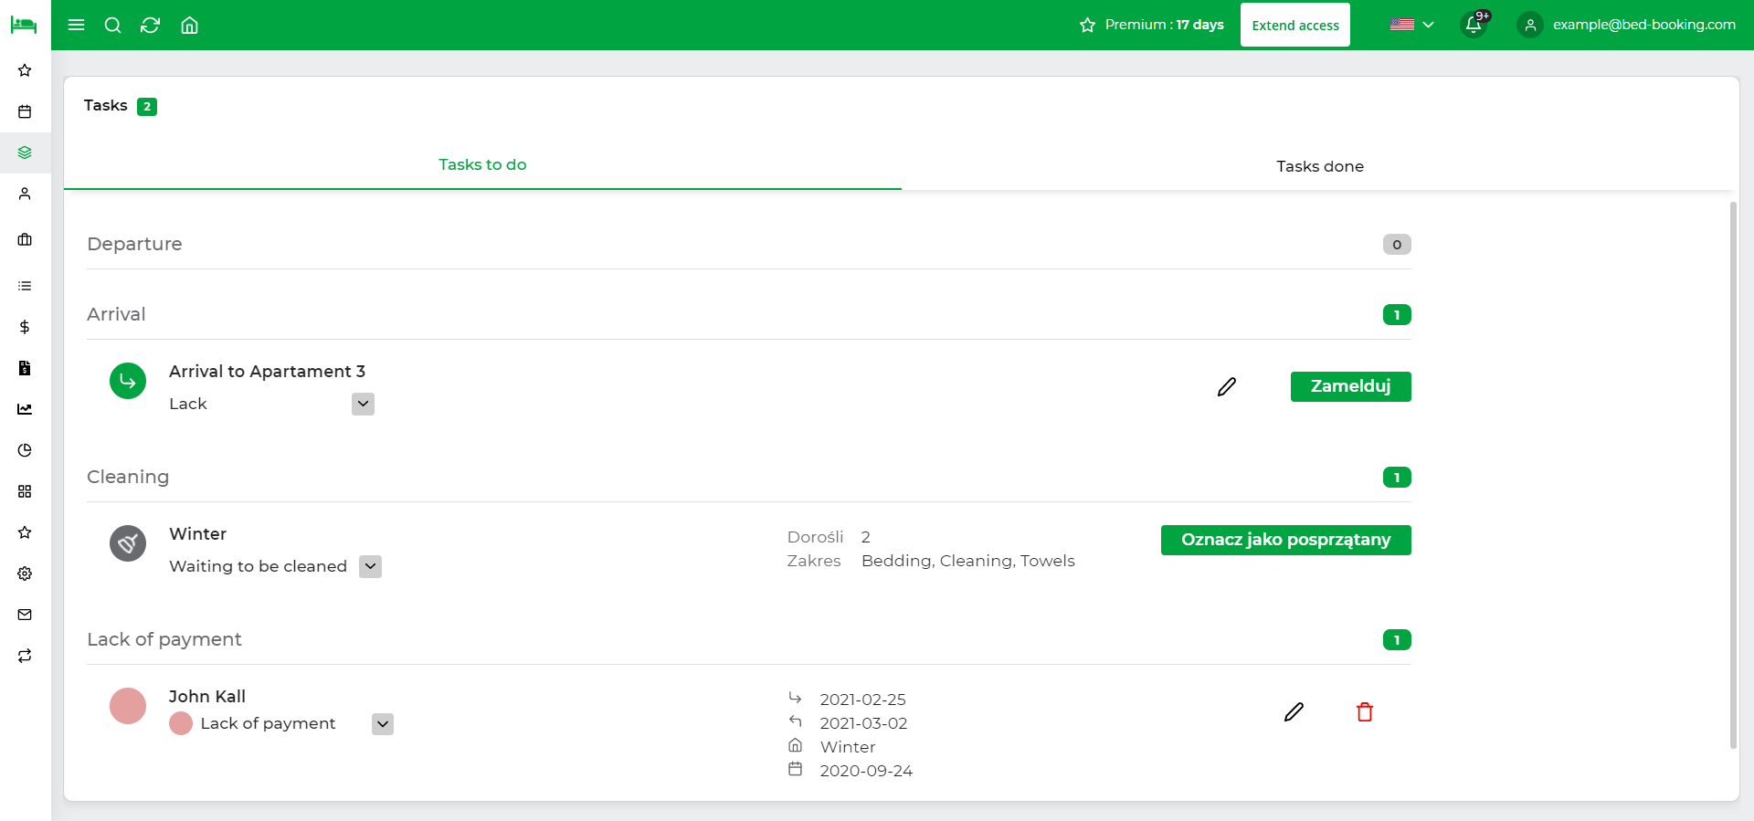Click John Kall pink avatar circle
The image size is (1754, 821).
point(128,706)
